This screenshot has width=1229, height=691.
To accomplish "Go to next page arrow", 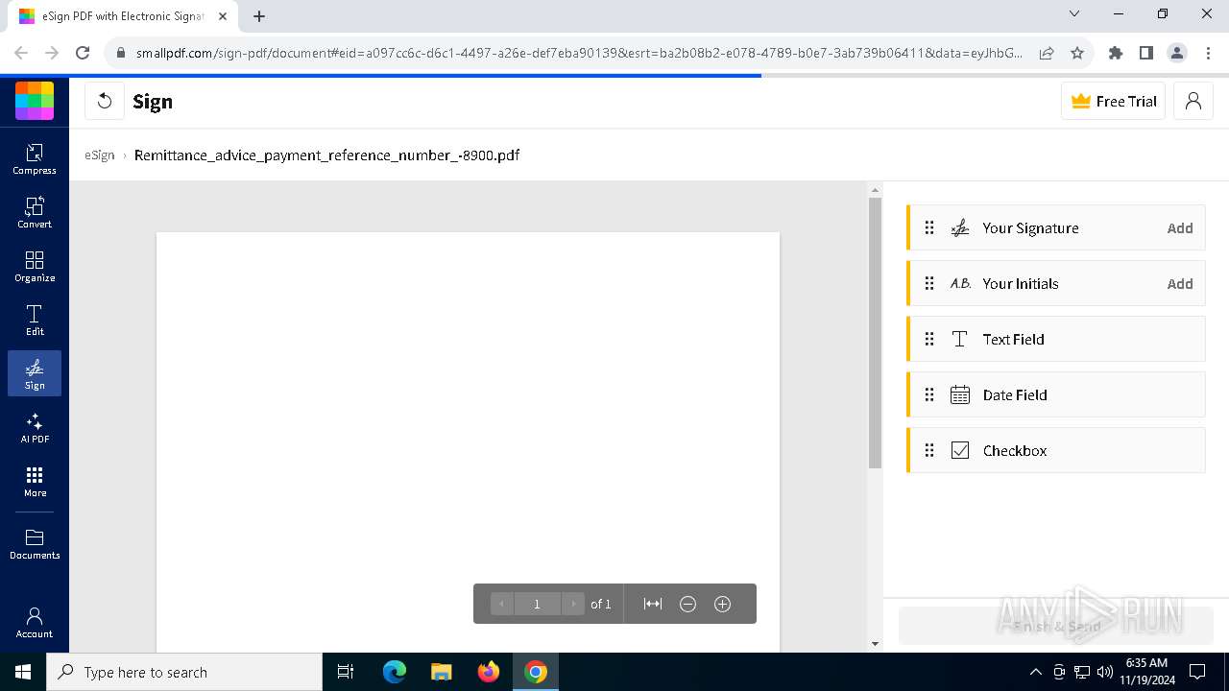I will click(x=573, y=604).
